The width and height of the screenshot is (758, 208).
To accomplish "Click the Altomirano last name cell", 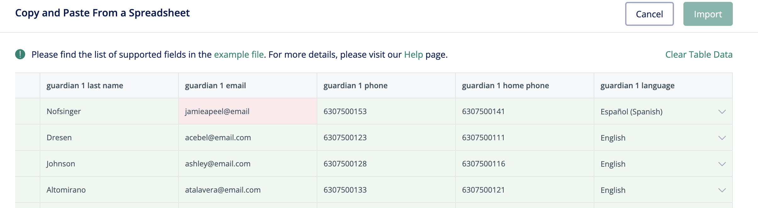I will (109, 190).
